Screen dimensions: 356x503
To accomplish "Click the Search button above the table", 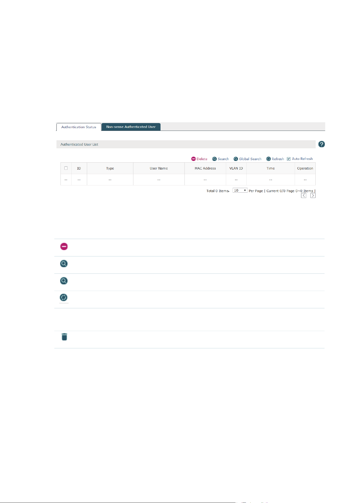I will 220,159.
